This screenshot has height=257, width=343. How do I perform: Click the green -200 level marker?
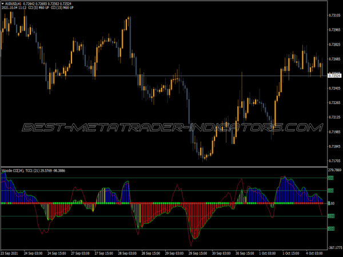coord(330,228)
